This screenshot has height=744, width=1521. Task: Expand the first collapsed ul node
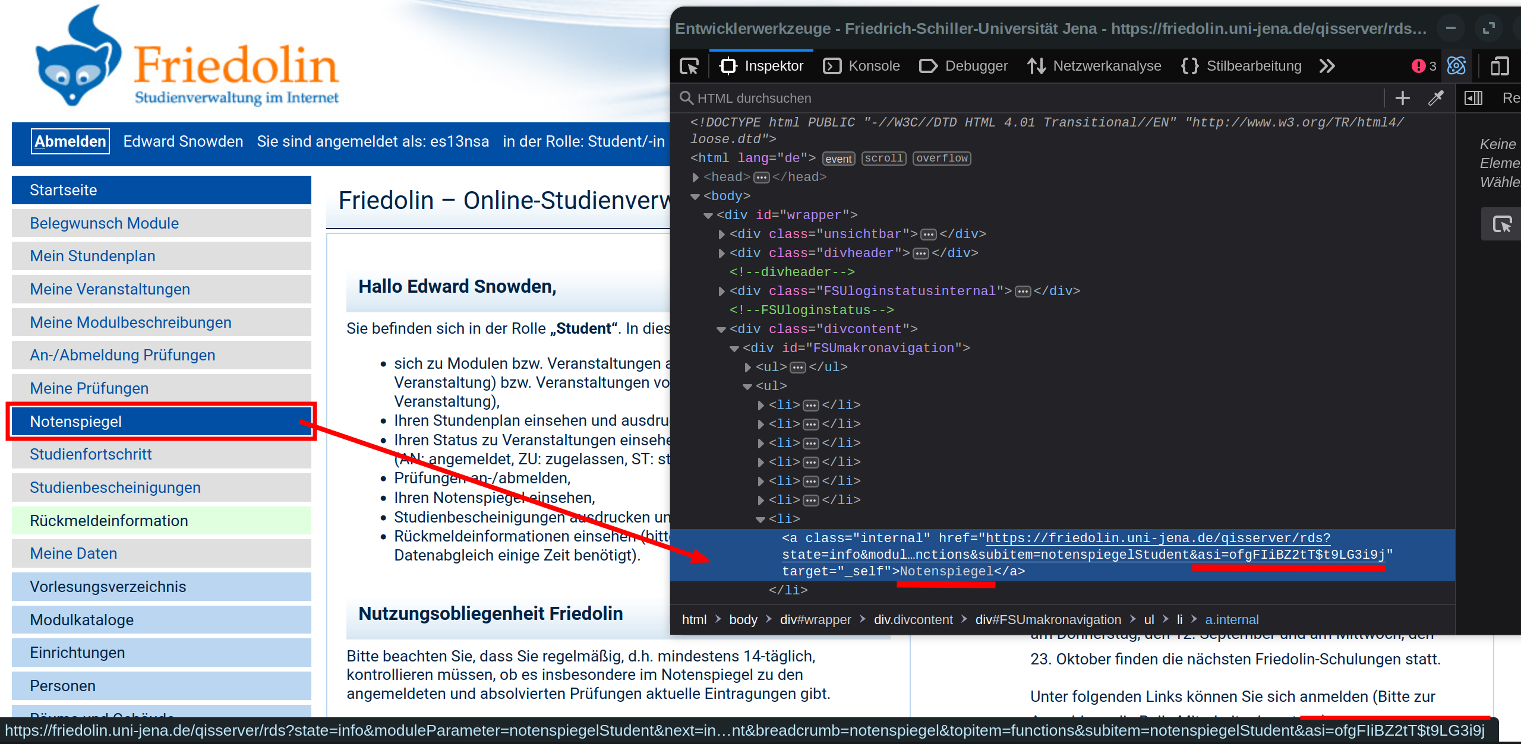[x=747, y=367]
